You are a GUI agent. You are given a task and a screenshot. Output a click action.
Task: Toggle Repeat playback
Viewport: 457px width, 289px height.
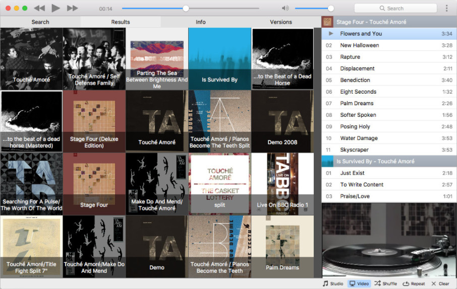point(414,283)
